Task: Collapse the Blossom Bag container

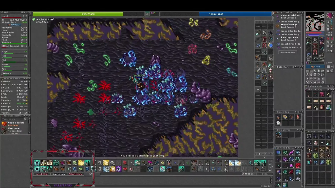Action: point(331,90)
